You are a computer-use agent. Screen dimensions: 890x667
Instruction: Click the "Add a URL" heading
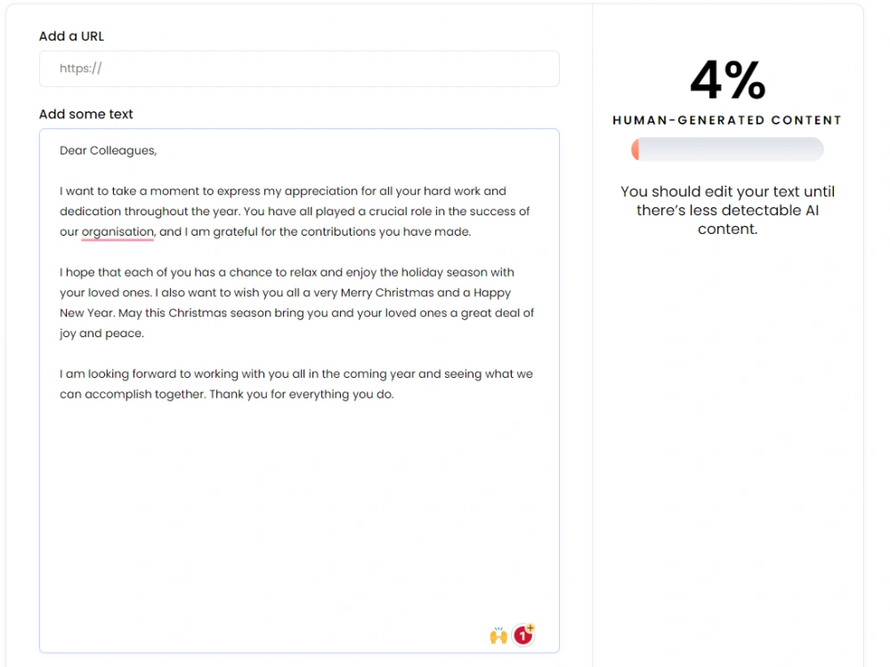tap(71, 36)
